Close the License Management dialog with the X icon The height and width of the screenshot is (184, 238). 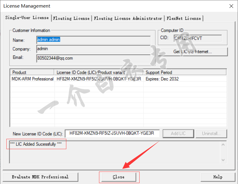[x=231, y=6]
